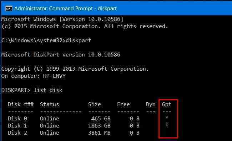
Task: Select the Disk 1 row label
Action: (17, 125)
